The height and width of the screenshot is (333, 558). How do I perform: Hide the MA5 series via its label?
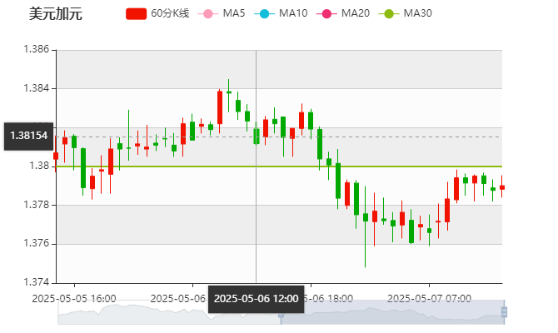[x=234, y=13]
